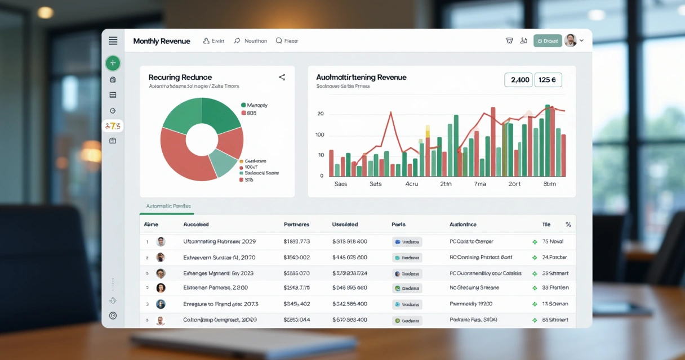Open the list view icon in the sidebar
The height and width of the screenshot is (360, 685).
click(113, 94)
